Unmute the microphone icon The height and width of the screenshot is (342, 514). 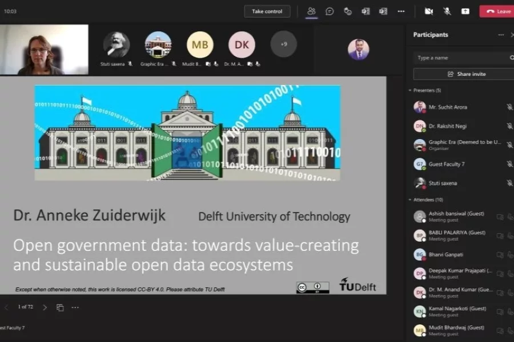[447, 11]
